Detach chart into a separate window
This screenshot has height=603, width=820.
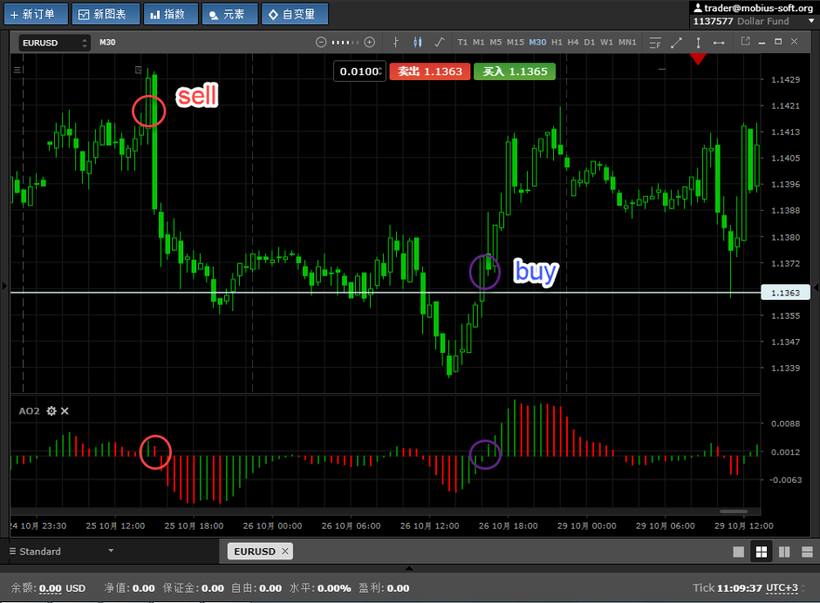pyautogui.click(x=745, y=41)
